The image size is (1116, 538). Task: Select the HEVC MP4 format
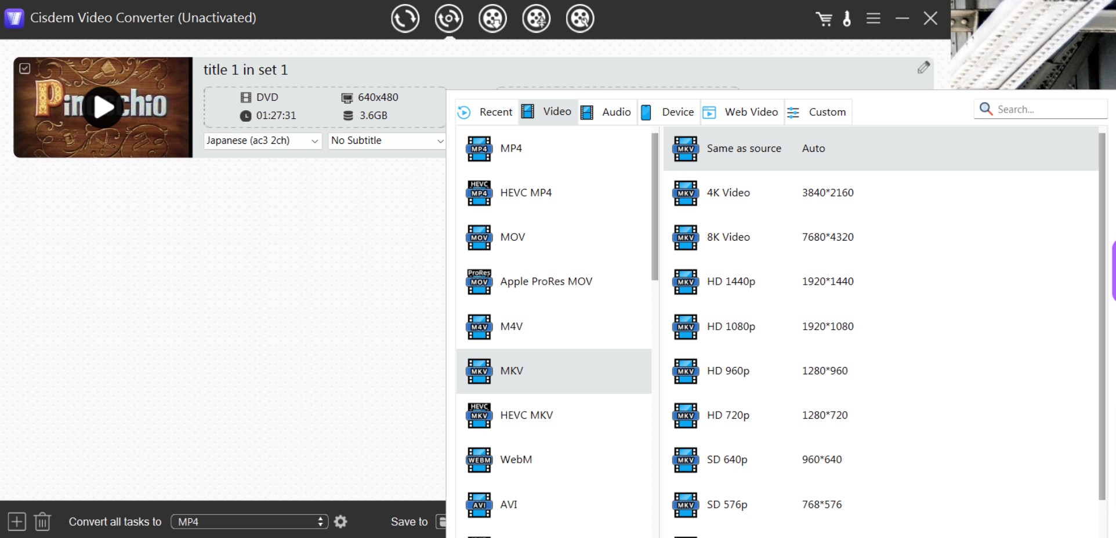[553, 192]
